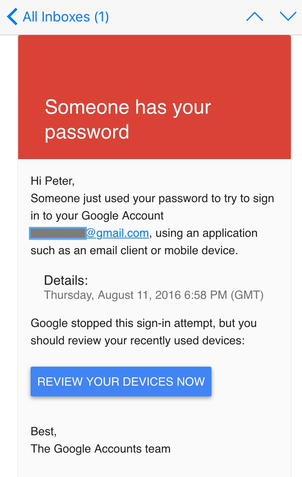Image resolution: width=302 pixels, height=477 pixels.
Task: Tap the 'Hi Peter,' greeting line
Action: pyautogui.click(x=52, y=181)
